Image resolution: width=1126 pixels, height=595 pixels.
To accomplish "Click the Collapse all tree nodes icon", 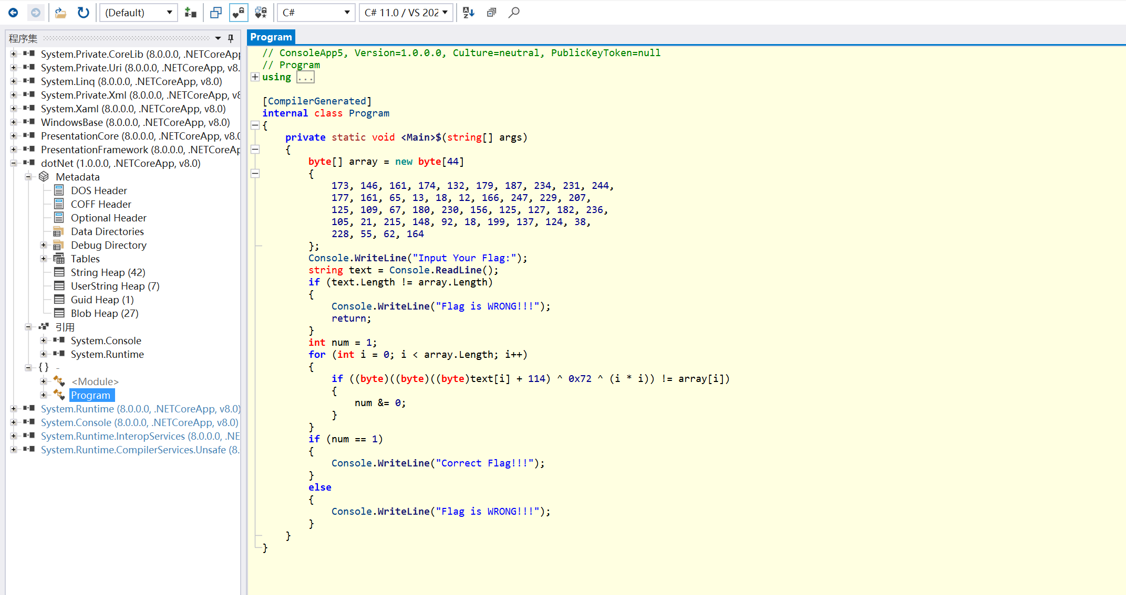I will click(x=491, y=13).
